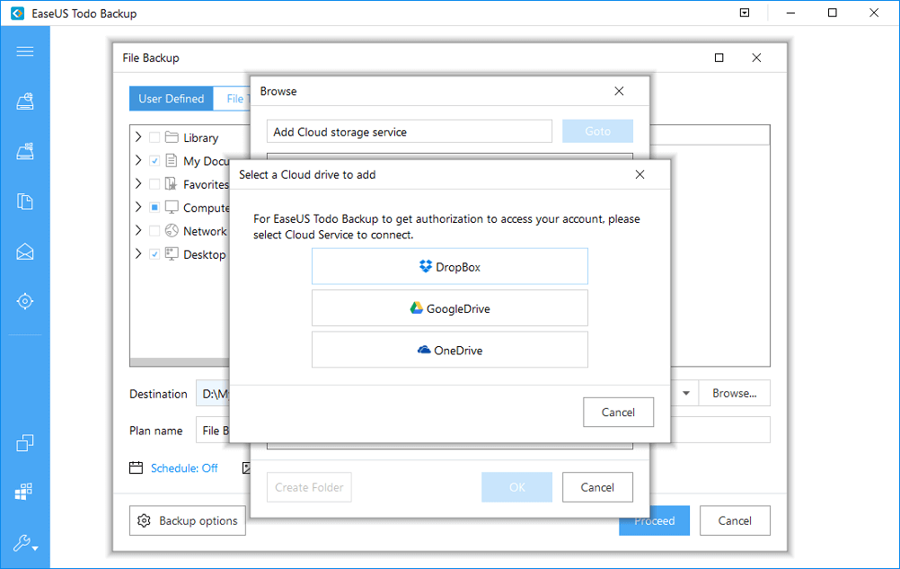Uncheck the Desktop checkbox
This screenshot has height=569, width=900.
tap(154, 253)
